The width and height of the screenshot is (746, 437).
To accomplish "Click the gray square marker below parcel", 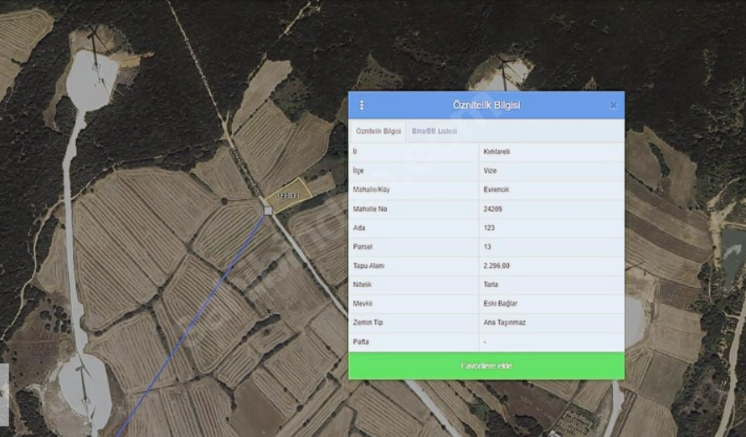I will click(x=268, y=211).
